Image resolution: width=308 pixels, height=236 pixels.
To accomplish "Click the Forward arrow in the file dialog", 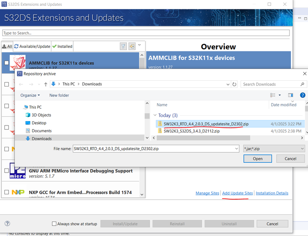I will click(31, 84).
